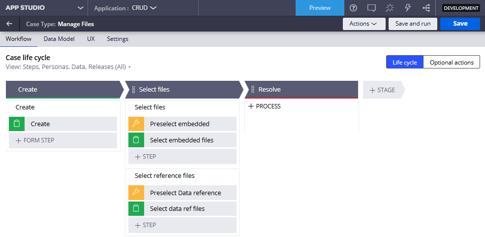Open the UX tab
The height and width of the screenshot is (237, 485).
(91, 39)
